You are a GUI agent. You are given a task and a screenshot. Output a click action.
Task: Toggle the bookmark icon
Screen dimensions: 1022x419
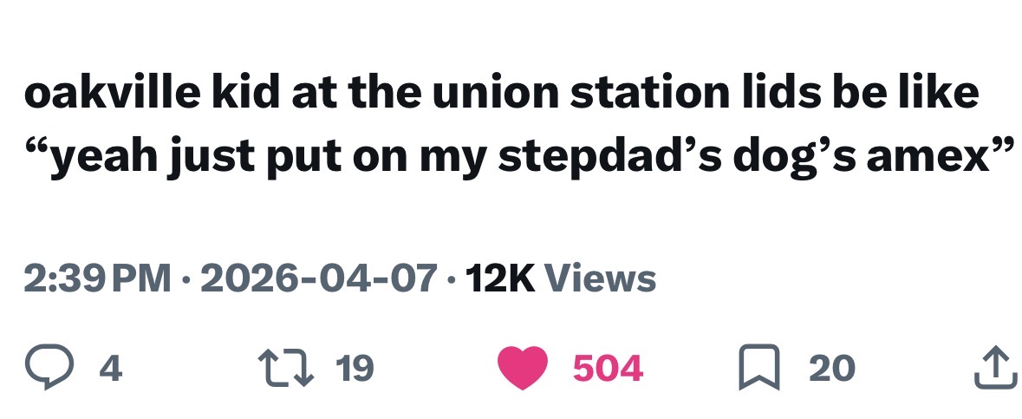click(760, 369)
